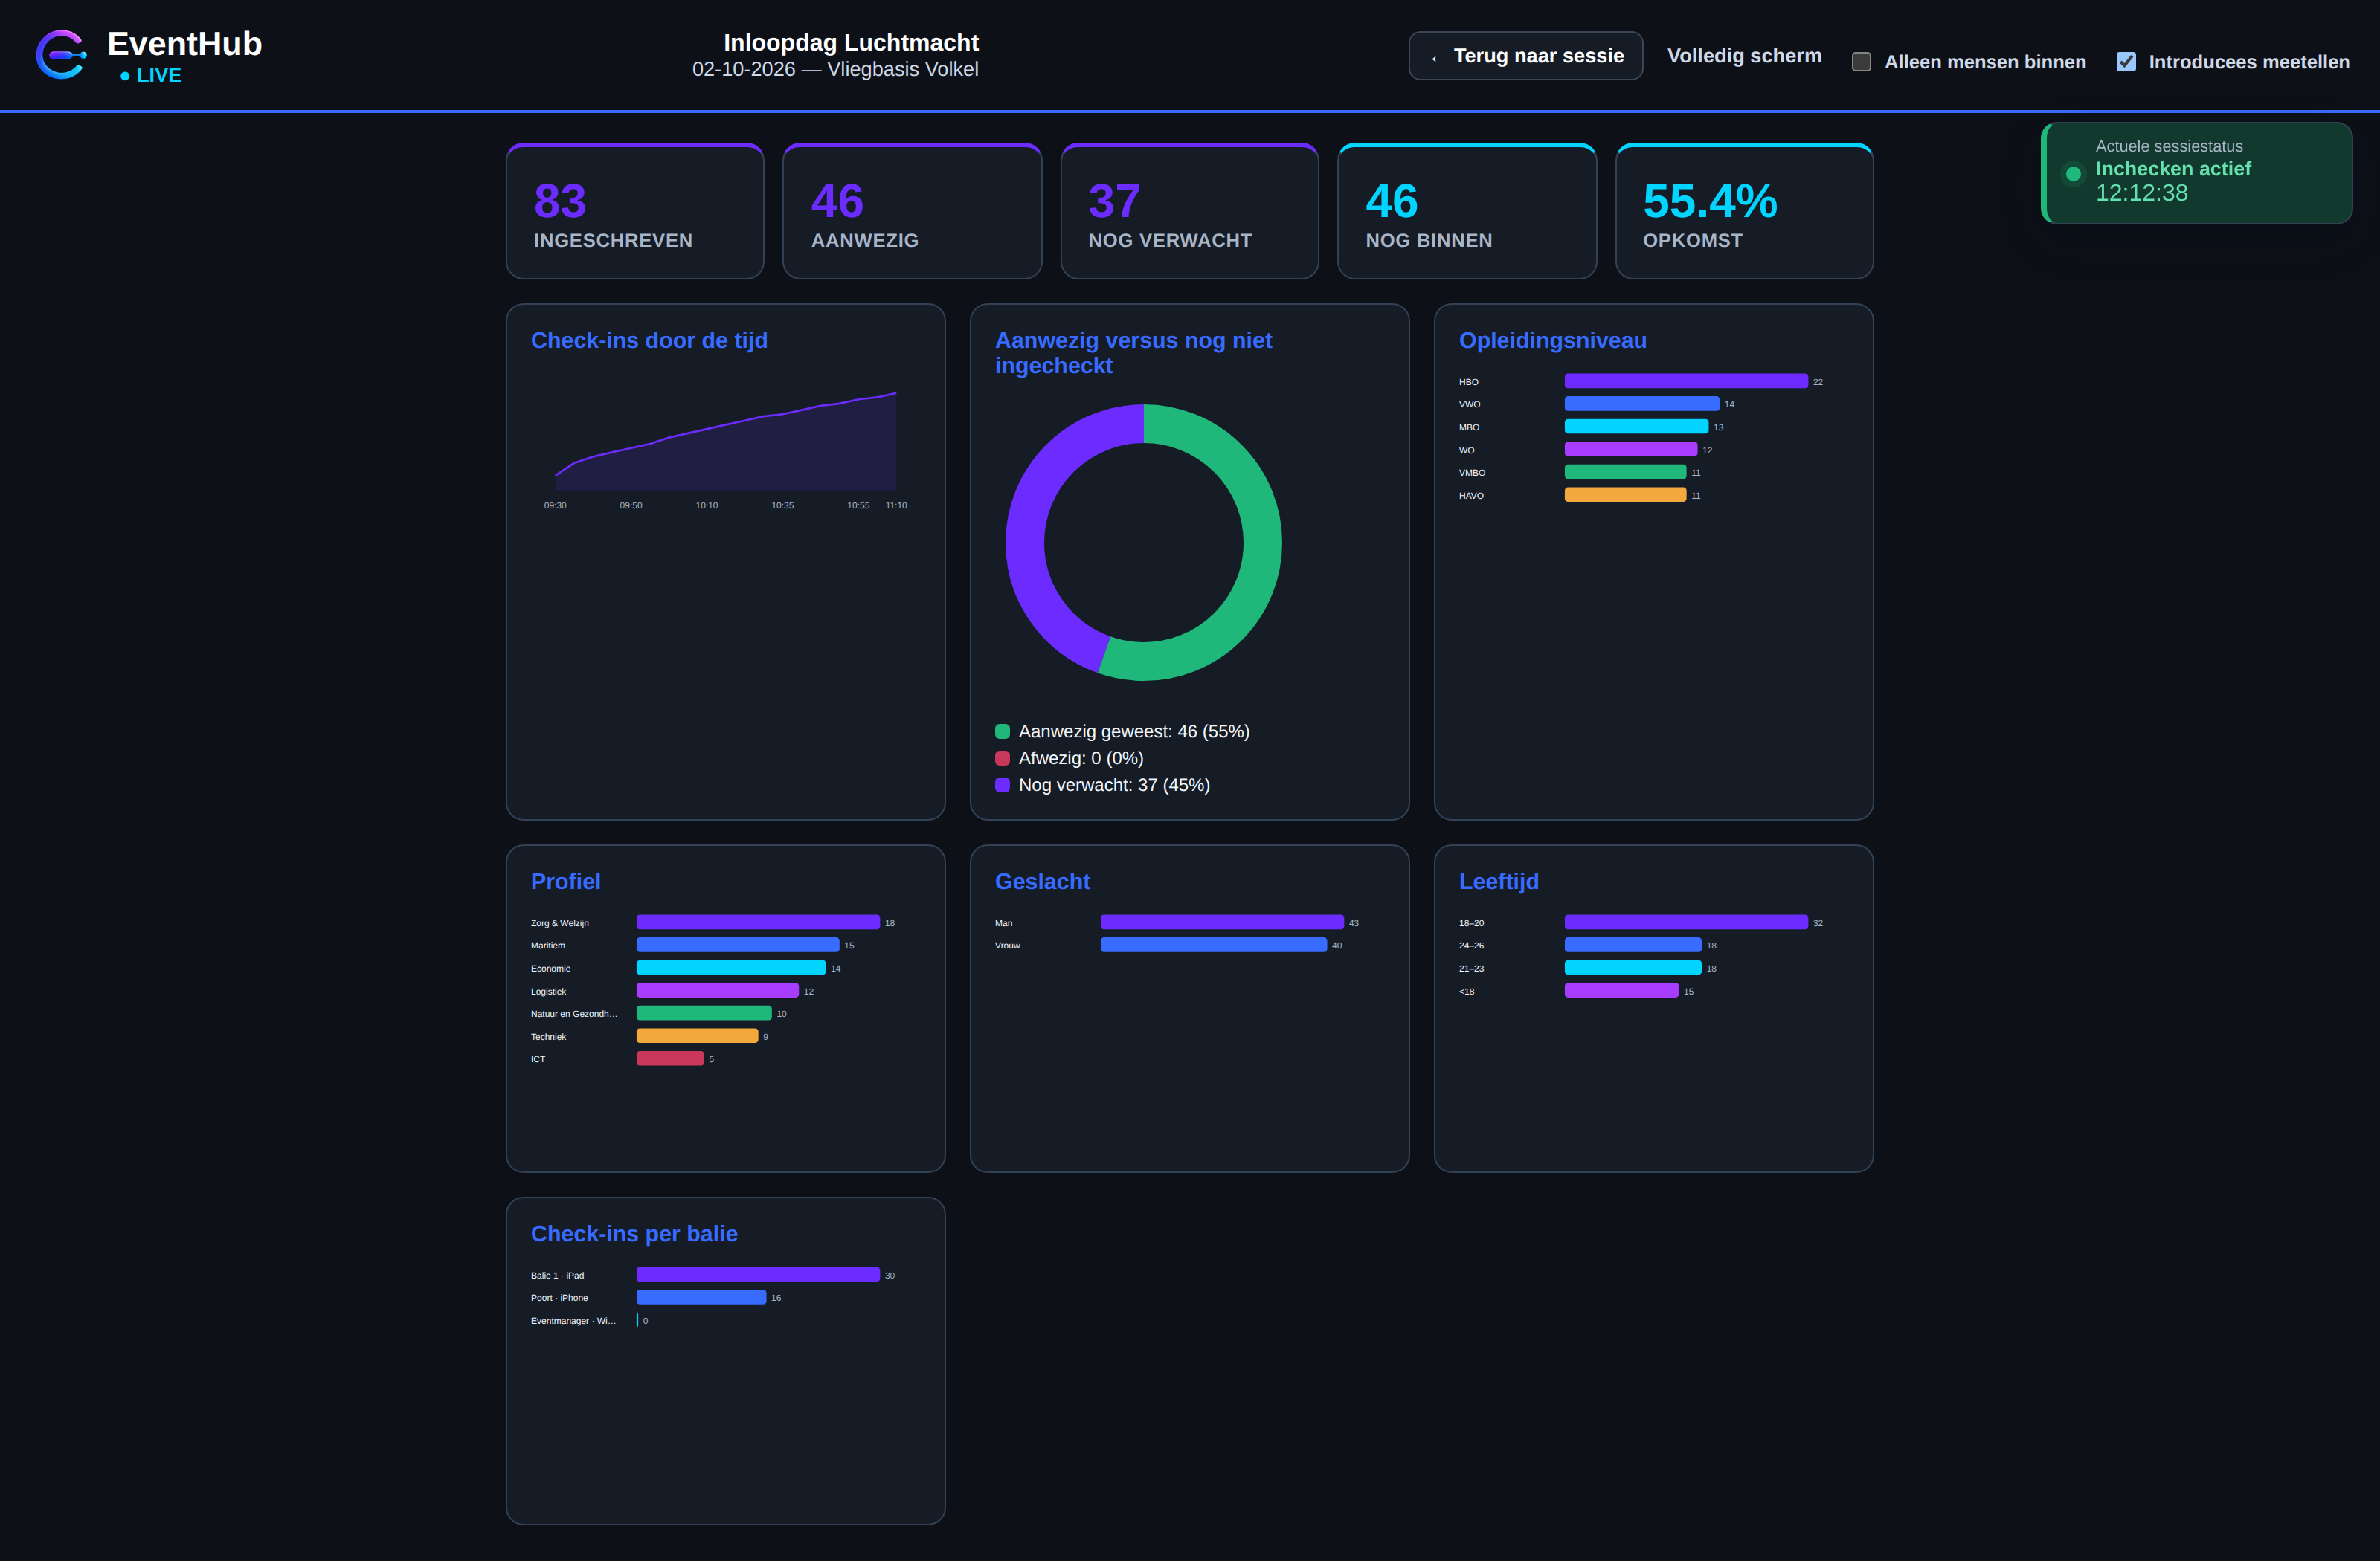The height and width of the screenshot is (1561, 2380).
Task: Click the MBO bar in Opleidingsniveau
Action: [1636, 427]
